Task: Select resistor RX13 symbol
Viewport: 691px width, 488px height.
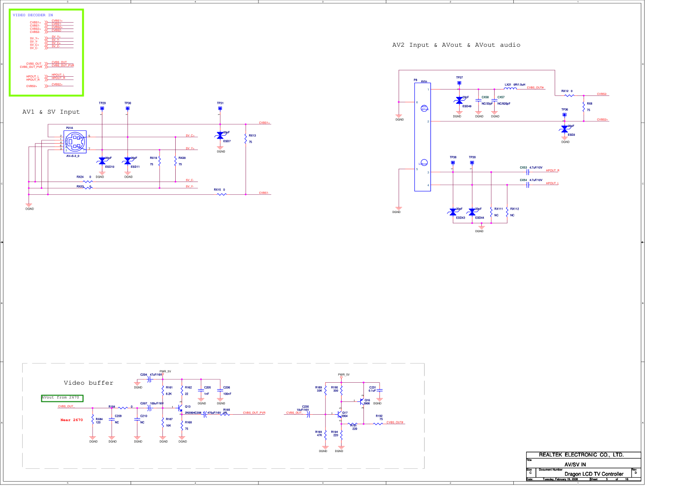Action: pos(246,139)
